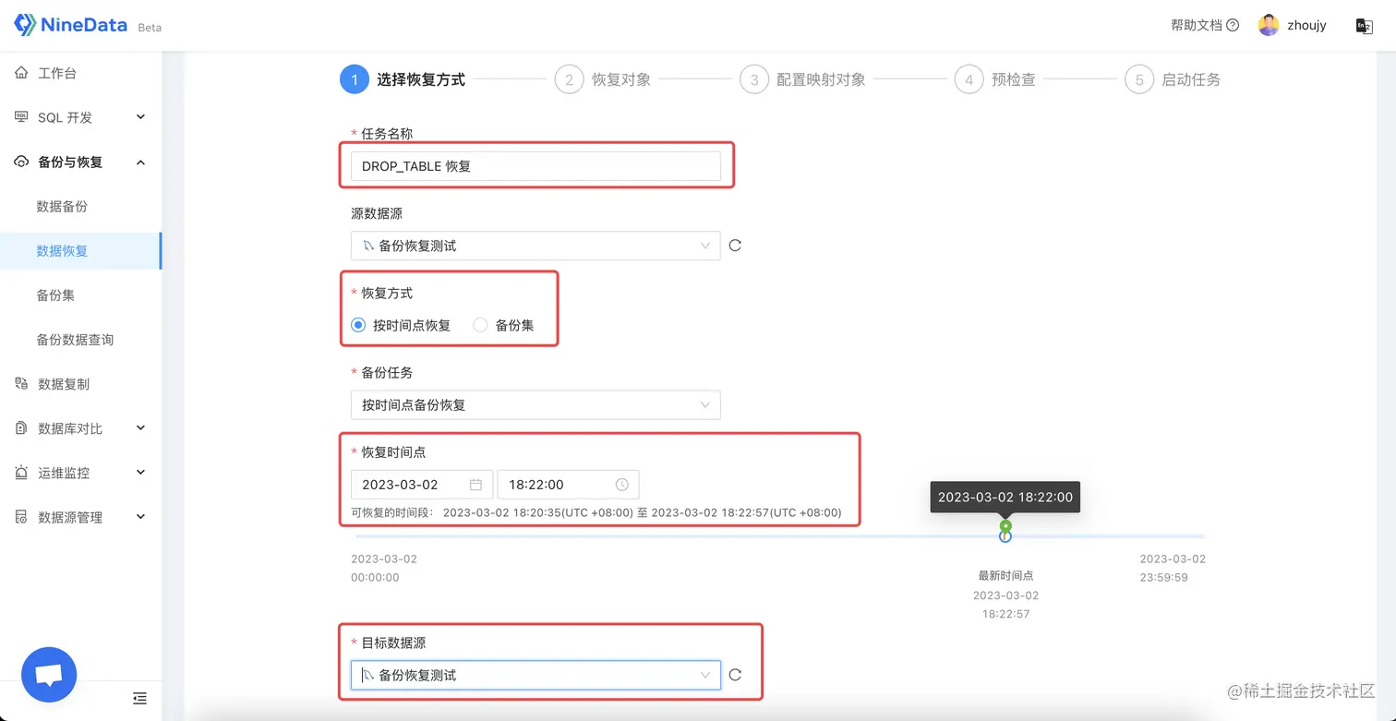Click the 18:22:00 time input
This screenshot has width=1396, height=721.
click(x=568, y=485)
